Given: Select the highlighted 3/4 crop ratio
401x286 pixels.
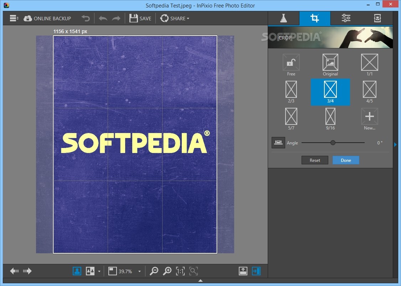Looking at the screenshot, I should 330,92.
